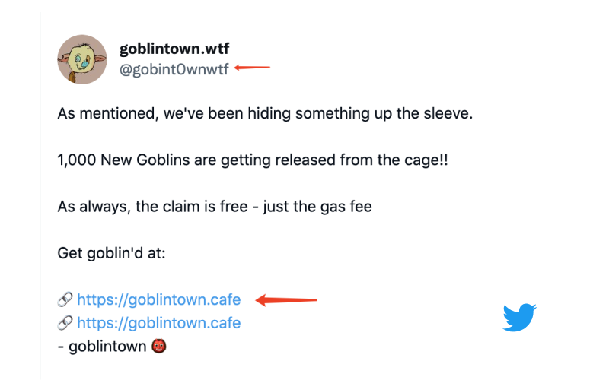Click the 'claim is free' sentence
Viewport: 609px width, 380px height.
[215, 207]
